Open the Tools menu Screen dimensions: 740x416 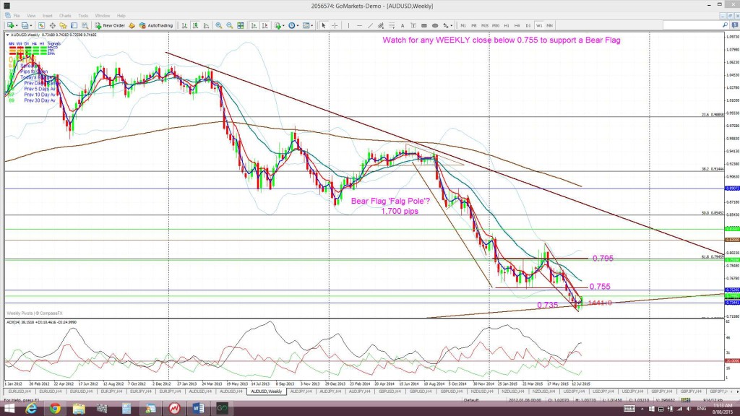pyautogui.click(x=83, y=16)
